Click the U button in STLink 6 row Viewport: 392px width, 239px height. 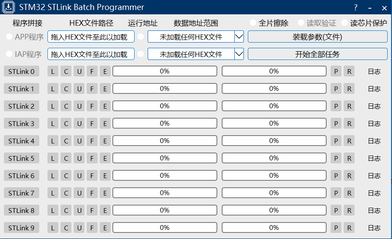pyautogui.click(x=79, y=176)
